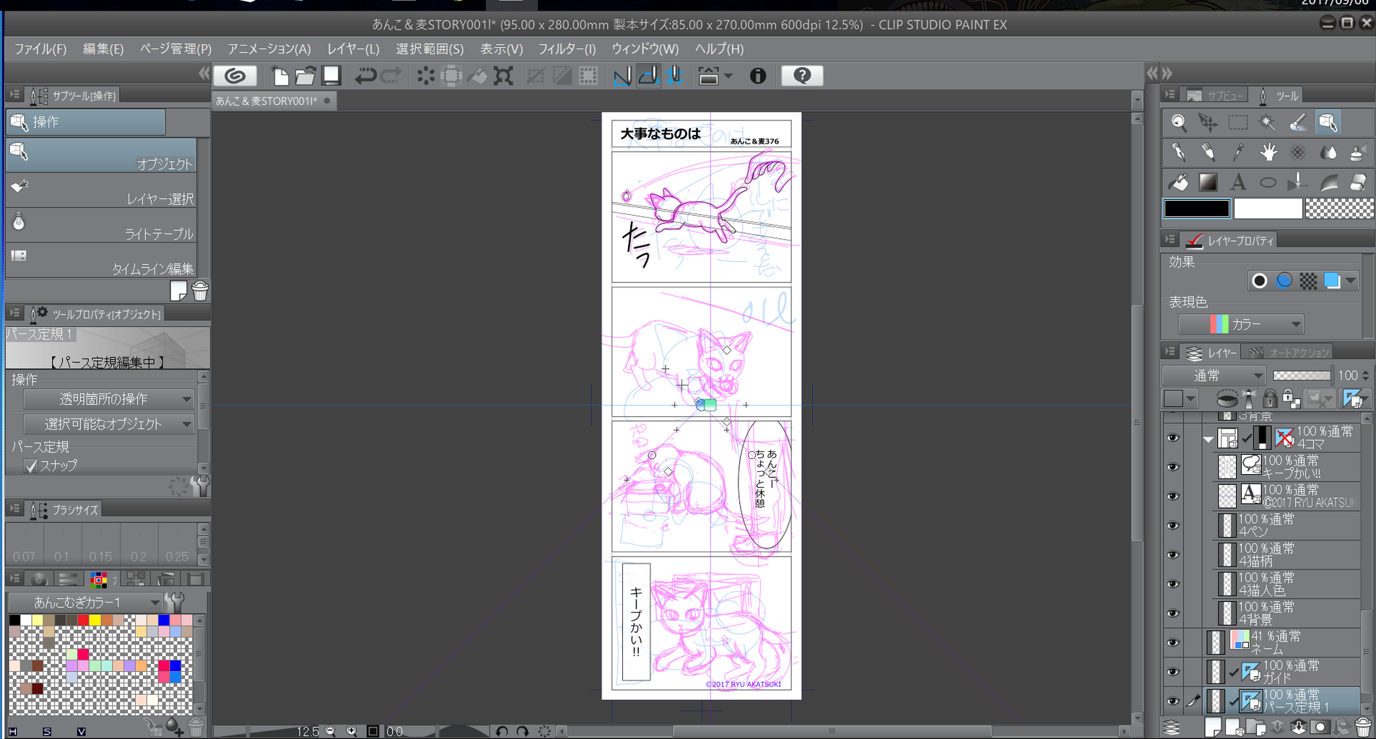Viewport: 1376px width, 739px height.
Task: Select the Gradient tool
Action: 1208,182
